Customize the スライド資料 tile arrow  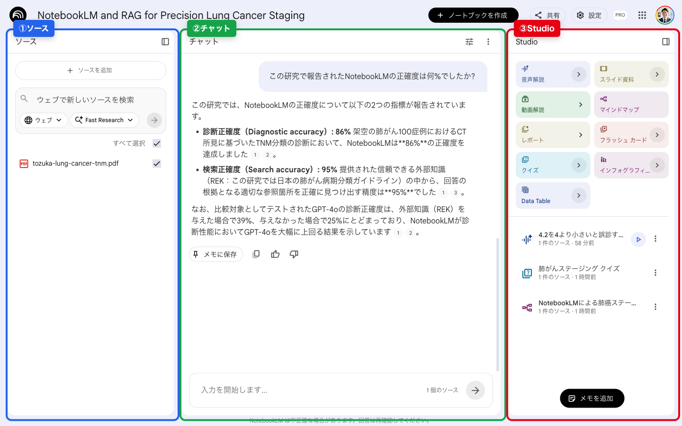pos(657,74)
